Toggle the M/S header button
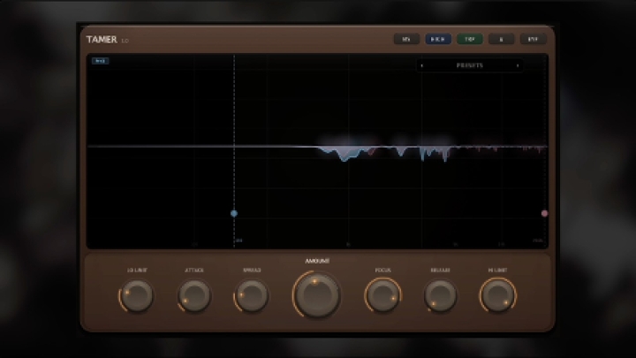This screenshot has height=358, width=636. pos(406,39)
